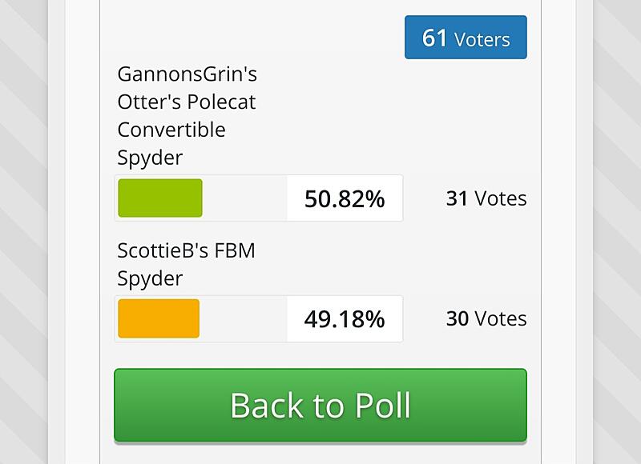Click the number 61 in voters badge
The width and height of the screenshot is (641, 464).
point(434,38)
